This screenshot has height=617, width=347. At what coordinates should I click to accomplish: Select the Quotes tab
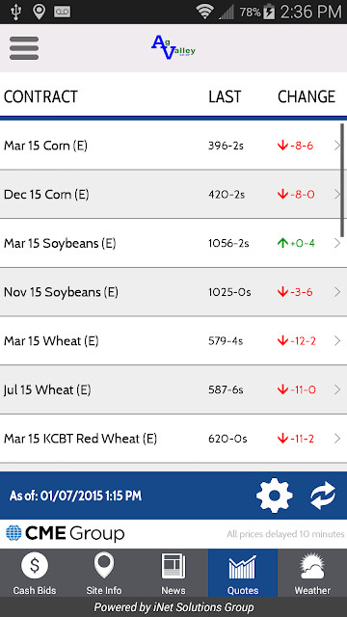point(243,573)
